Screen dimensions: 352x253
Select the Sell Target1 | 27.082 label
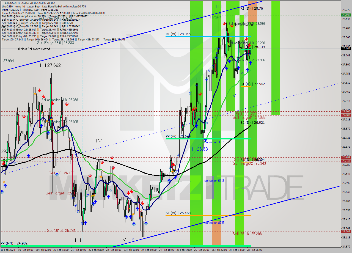pyautogui.click(x=249, y=117)
